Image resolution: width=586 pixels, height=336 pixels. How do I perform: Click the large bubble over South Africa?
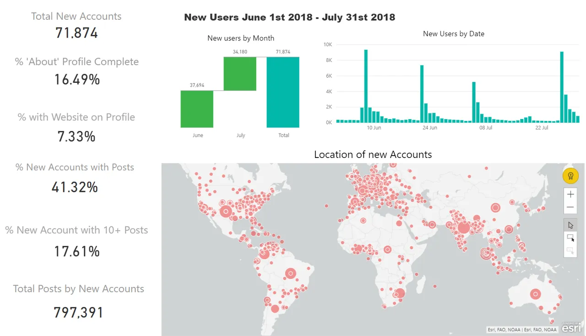pos(400,293)
